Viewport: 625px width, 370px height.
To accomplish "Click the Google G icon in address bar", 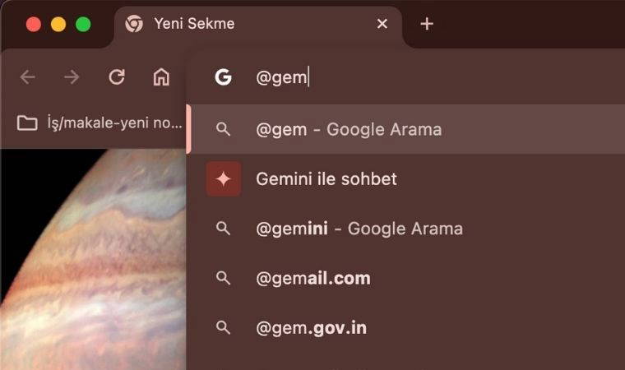I will click(x=223, y=77).
